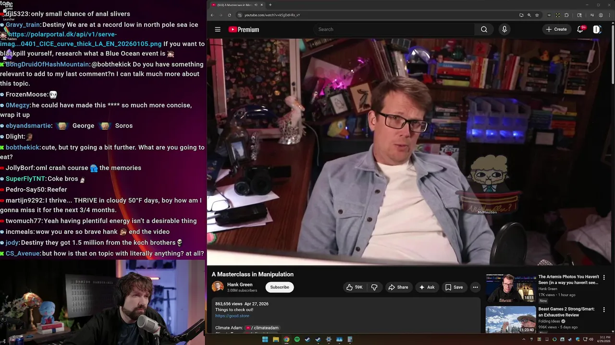The height and width of the screenshot is (345, 615).
Task: Open more actions ellipsis beside Save
Action: point(475,287)
